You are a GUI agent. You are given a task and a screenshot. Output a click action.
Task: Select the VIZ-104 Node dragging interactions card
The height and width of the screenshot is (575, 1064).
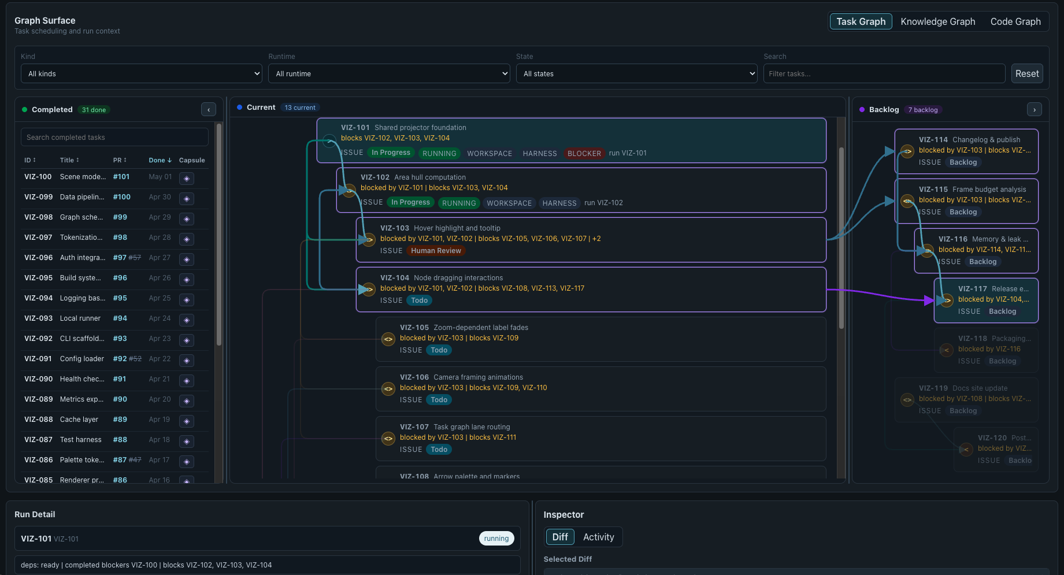click(x=591, y=290)
